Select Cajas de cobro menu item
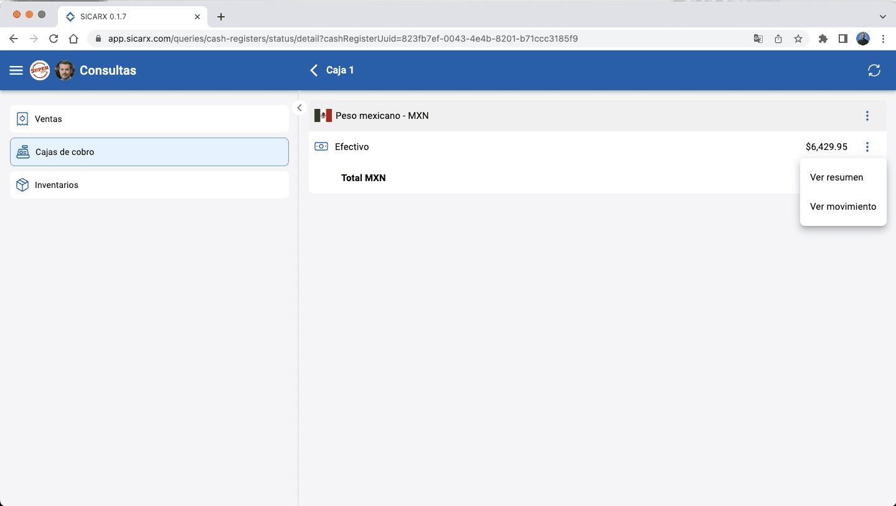This screenshot has height=506, width=896. [149, 152]
